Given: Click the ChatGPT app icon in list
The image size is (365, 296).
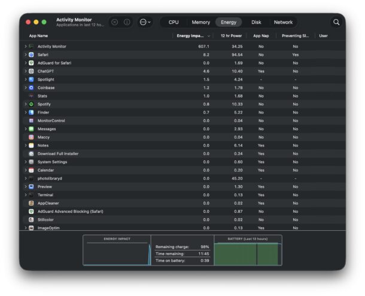Looking at the screenshot, I should tap(31, 71).
